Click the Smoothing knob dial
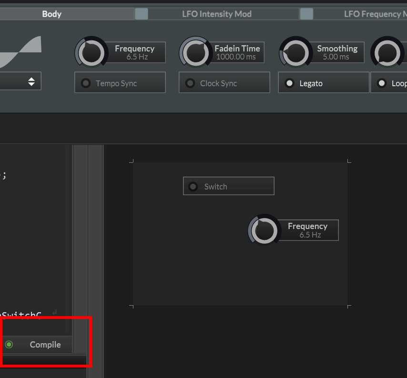This screenshot has height=378, width=407. click(x=296, y=52)
